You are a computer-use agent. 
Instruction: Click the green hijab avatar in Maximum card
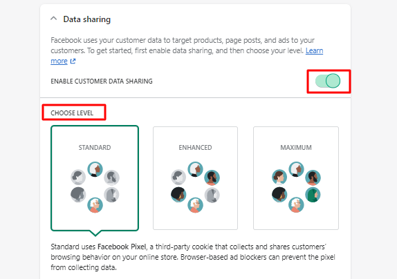313,195
